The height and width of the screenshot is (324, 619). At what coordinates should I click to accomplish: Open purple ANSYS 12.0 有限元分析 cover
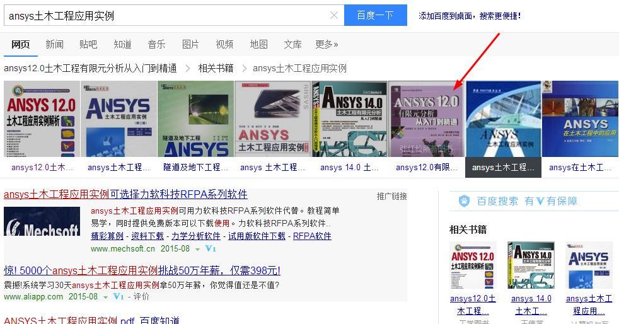click(x=427, y=119)
